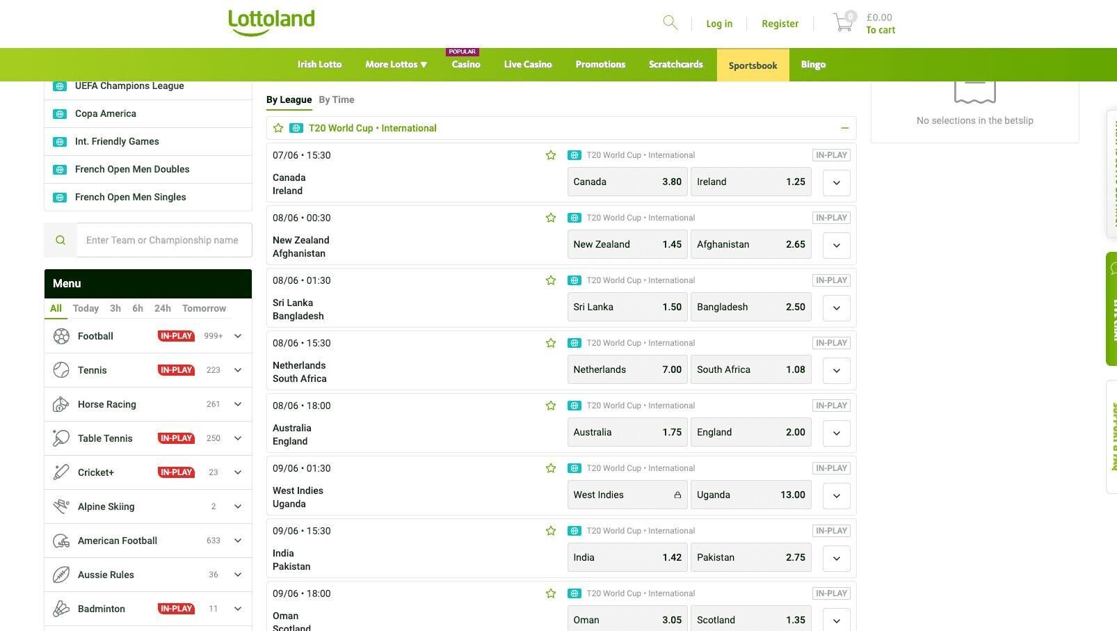Click the Lottoland logo
This screenshot has height=631, width=1117.
tap(271, 22)
